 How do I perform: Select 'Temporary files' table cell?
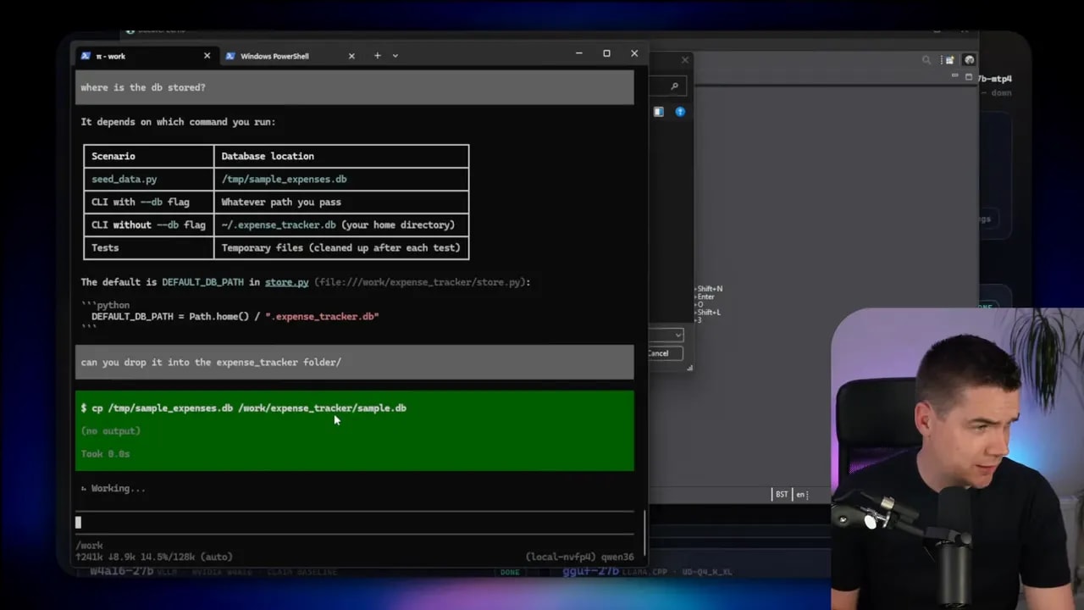click(x=340, y=248)
